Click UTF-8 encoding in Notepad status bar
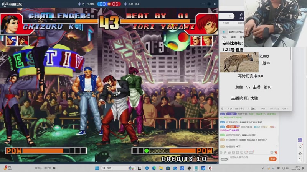The image size is (307, 172). coord(285,109)
